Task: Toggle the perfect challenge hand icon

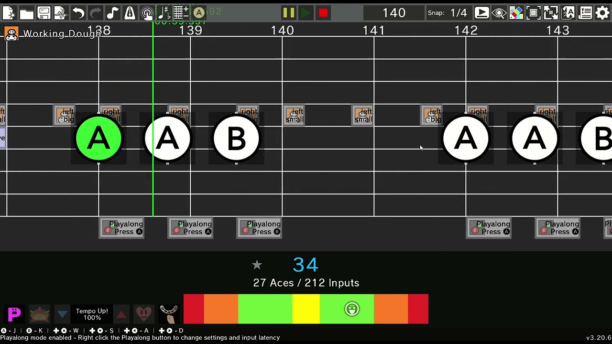Action: point(168,314)
